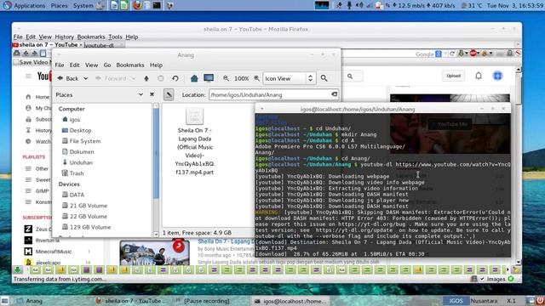Click volume speaker icon in top panel
The height and width of the screenshot is (306, 545).
pyautogui.click(x=359, y=5)
